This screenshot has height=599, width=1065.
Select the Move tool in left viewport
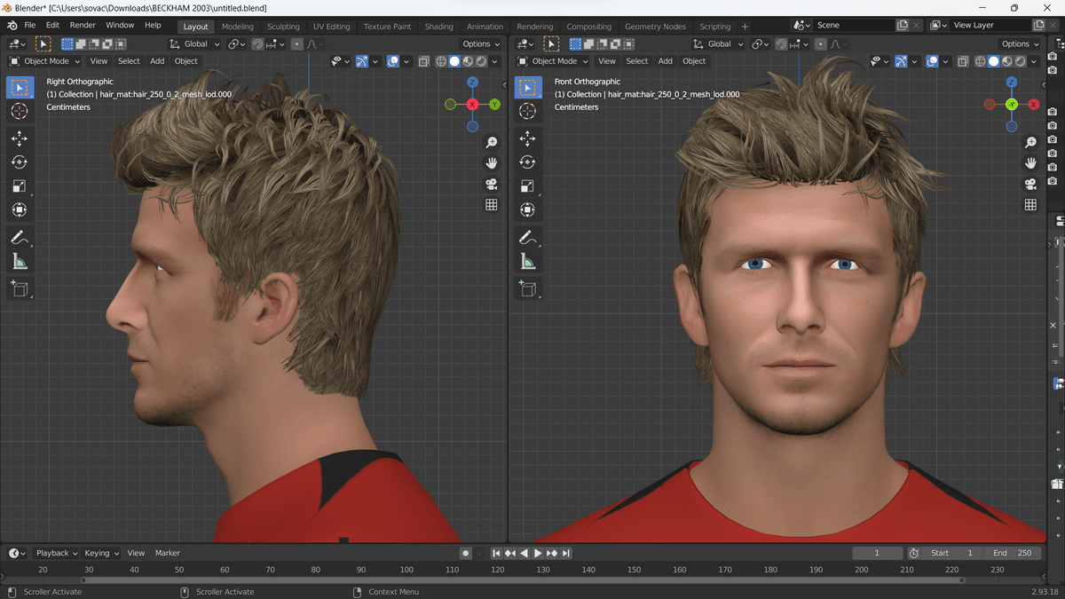[20, 138]
